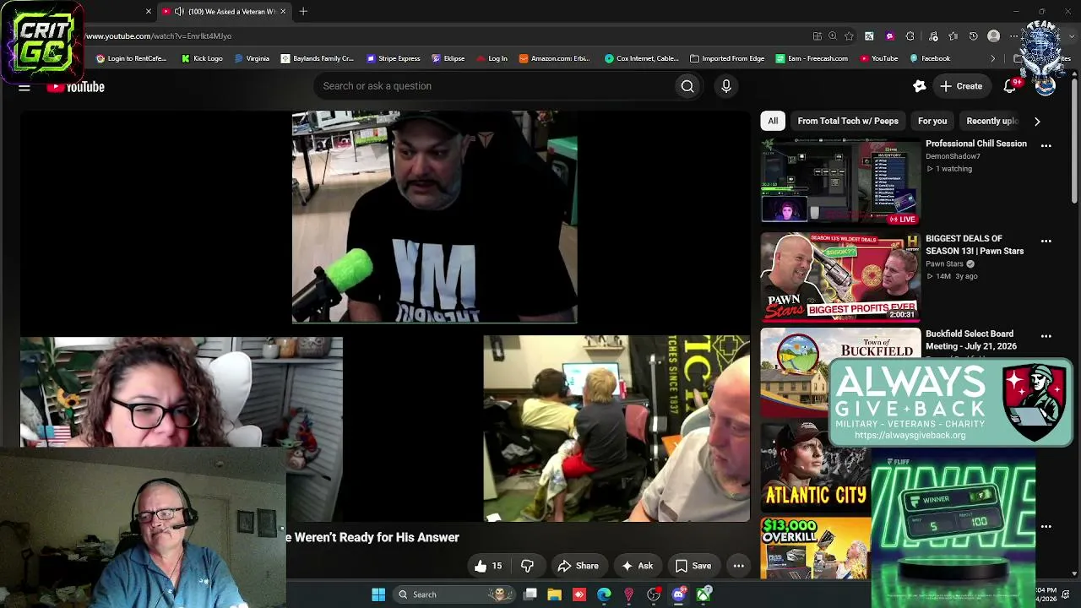Click the Buckfield Select Board Meeting title
This screenshot has width=1081, height=608.
tap(971, 339)
